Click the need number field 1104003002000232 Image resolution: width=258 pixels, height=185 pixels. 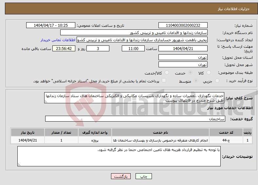pyautogui.click(x=183, y=25)
